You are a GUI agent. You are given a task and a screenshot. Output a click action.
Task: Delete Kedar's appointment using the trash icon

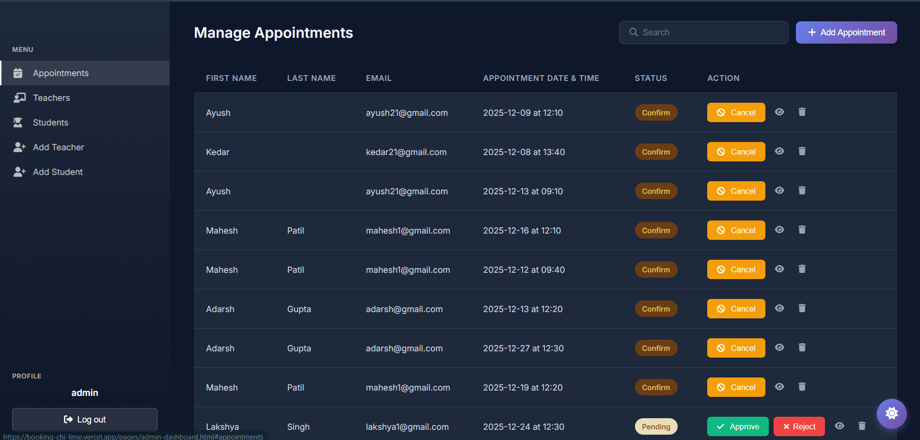click(x=802, y=151)
